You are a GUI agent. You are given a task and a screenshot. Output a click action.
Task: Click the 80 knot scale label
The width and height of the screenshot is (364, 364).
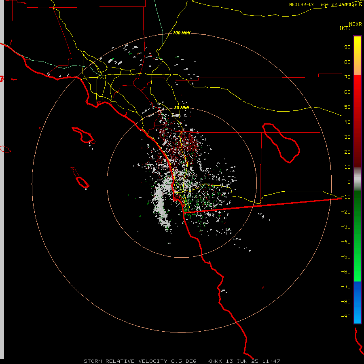pos(347,62)
